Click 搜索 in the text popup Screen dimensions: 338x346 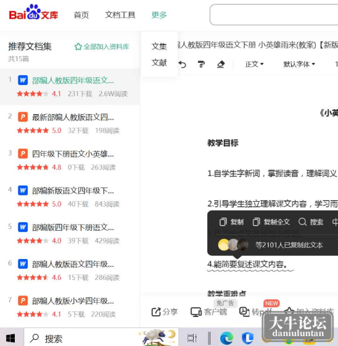316,222
